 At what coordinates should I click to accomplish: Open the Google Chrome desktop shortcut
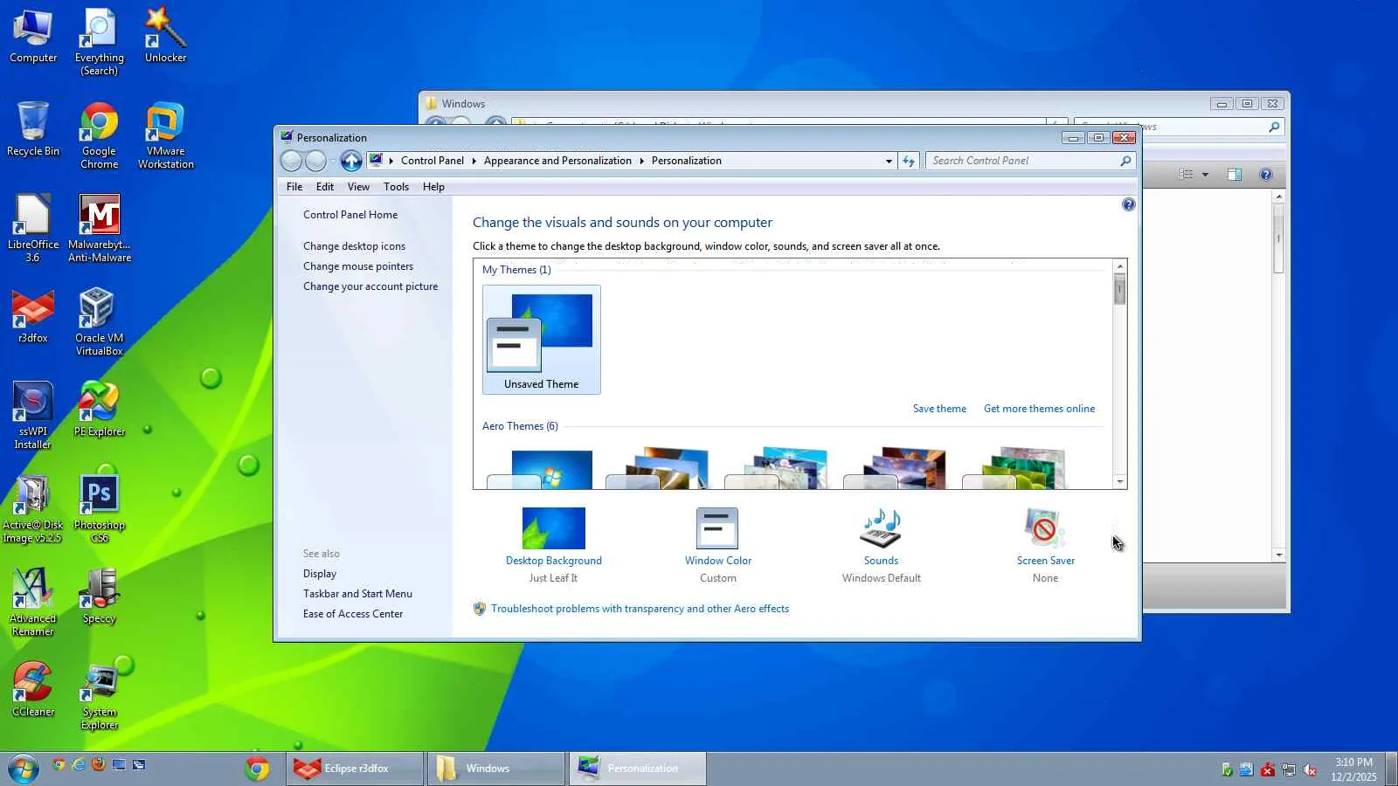click(100, 135)
